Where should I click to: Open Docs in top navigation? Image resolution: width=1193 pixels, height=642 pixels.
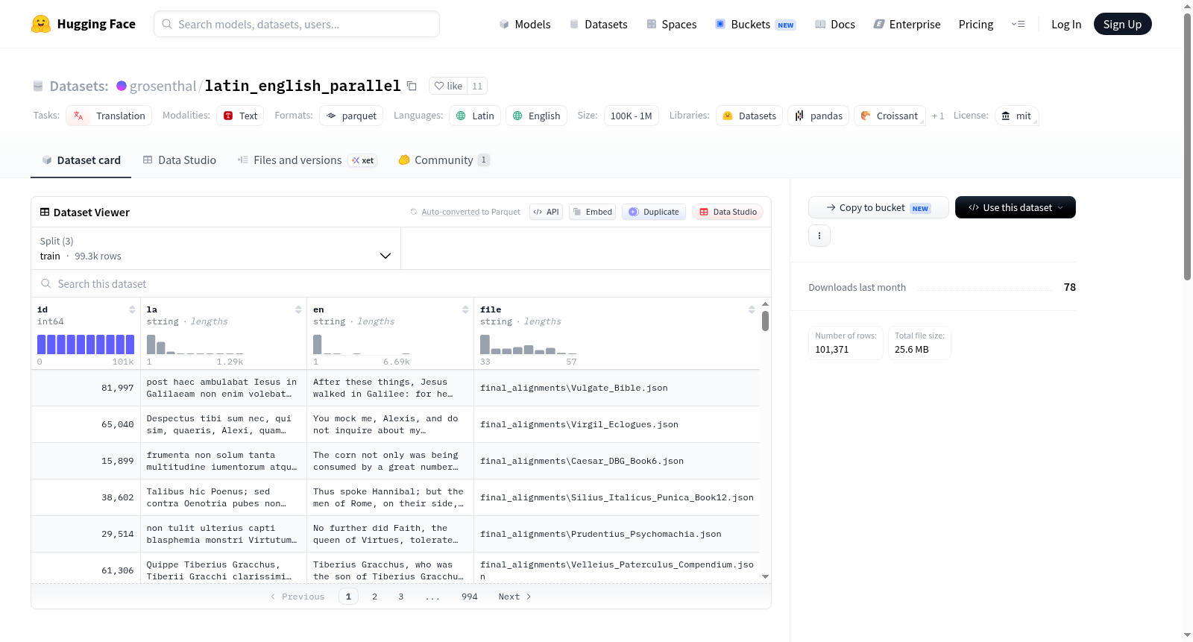(x=835, y=25)
